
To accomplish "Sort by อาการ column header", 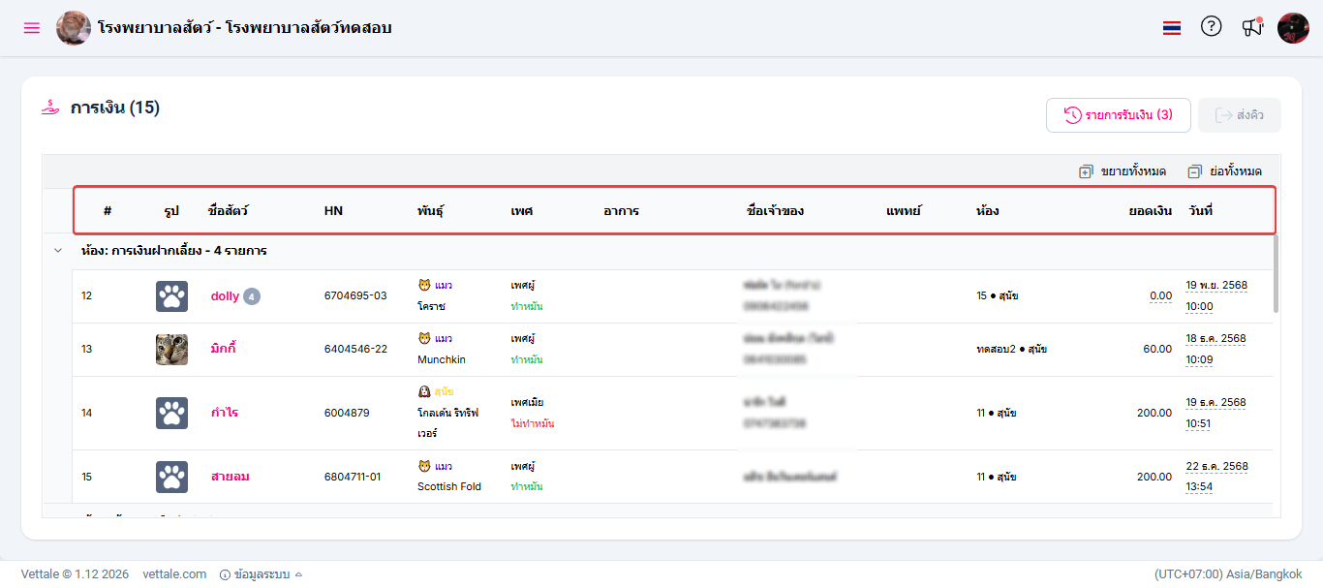I will click(x=621, y=211).
